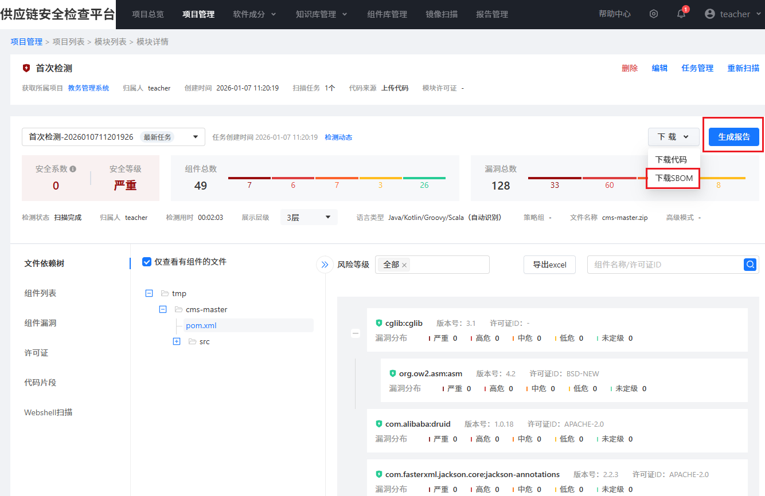Collapse the cglib:cglib dependency children

tap(356, 333)
